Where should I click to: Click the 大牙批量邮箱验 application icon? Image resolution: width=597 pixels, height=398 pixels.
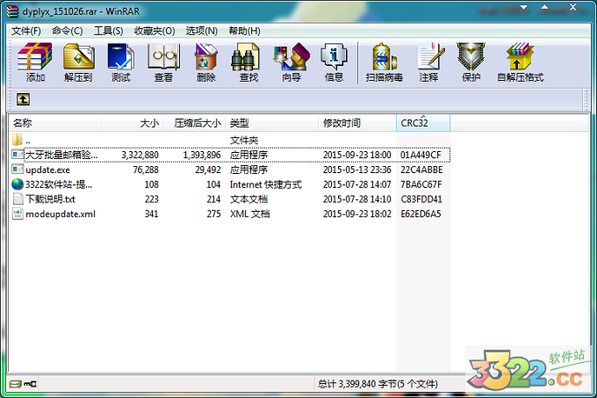(x=18, y=155)
